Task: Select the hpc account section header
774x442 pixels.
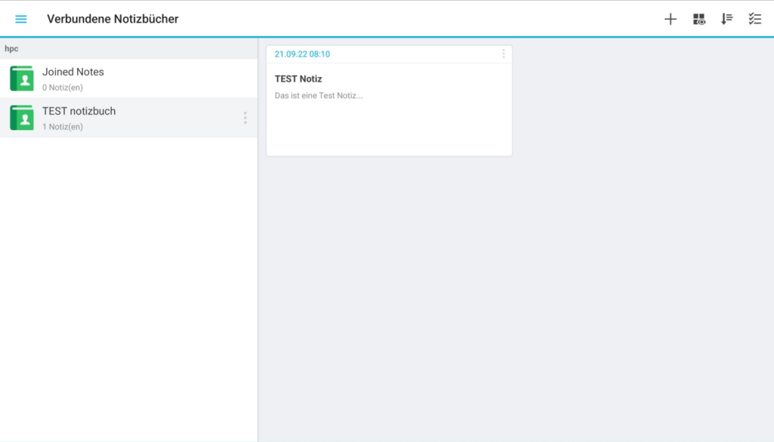Action: coord(11,48)
